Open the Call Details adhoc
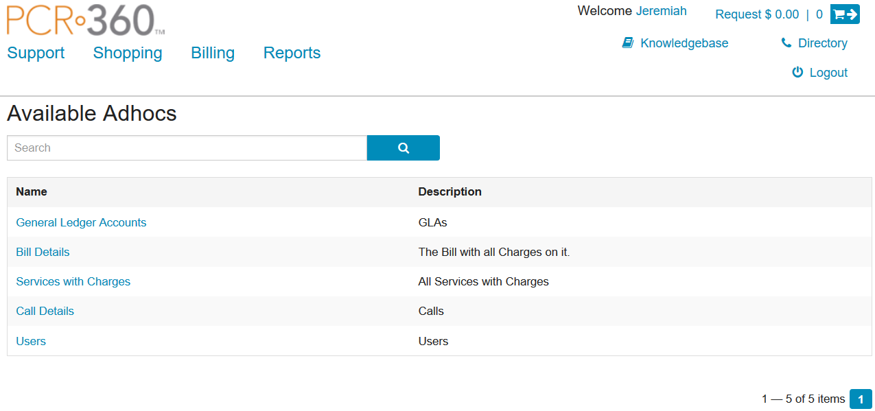Viewport: 875px width, 411px height. tap(45, 311)
